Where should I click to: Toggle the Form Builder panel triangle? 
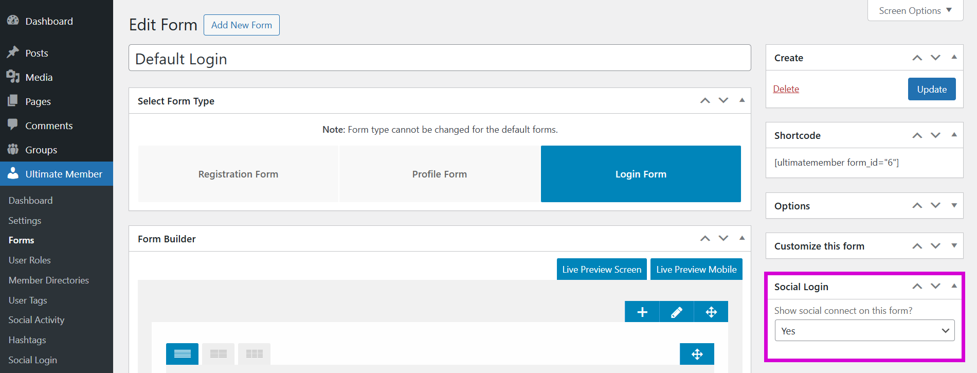click(x=742, y=238)
